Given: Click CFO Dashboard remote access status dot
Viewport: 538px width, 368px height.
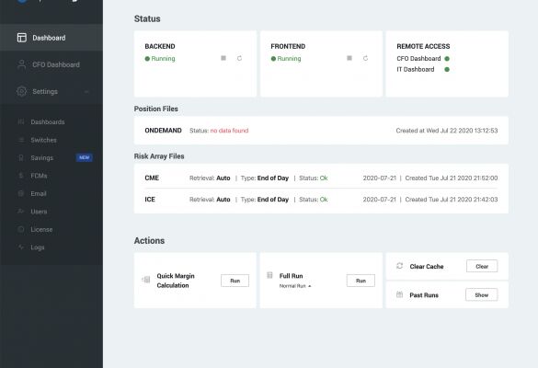Looking at the screenshot, I should (447, 59).
